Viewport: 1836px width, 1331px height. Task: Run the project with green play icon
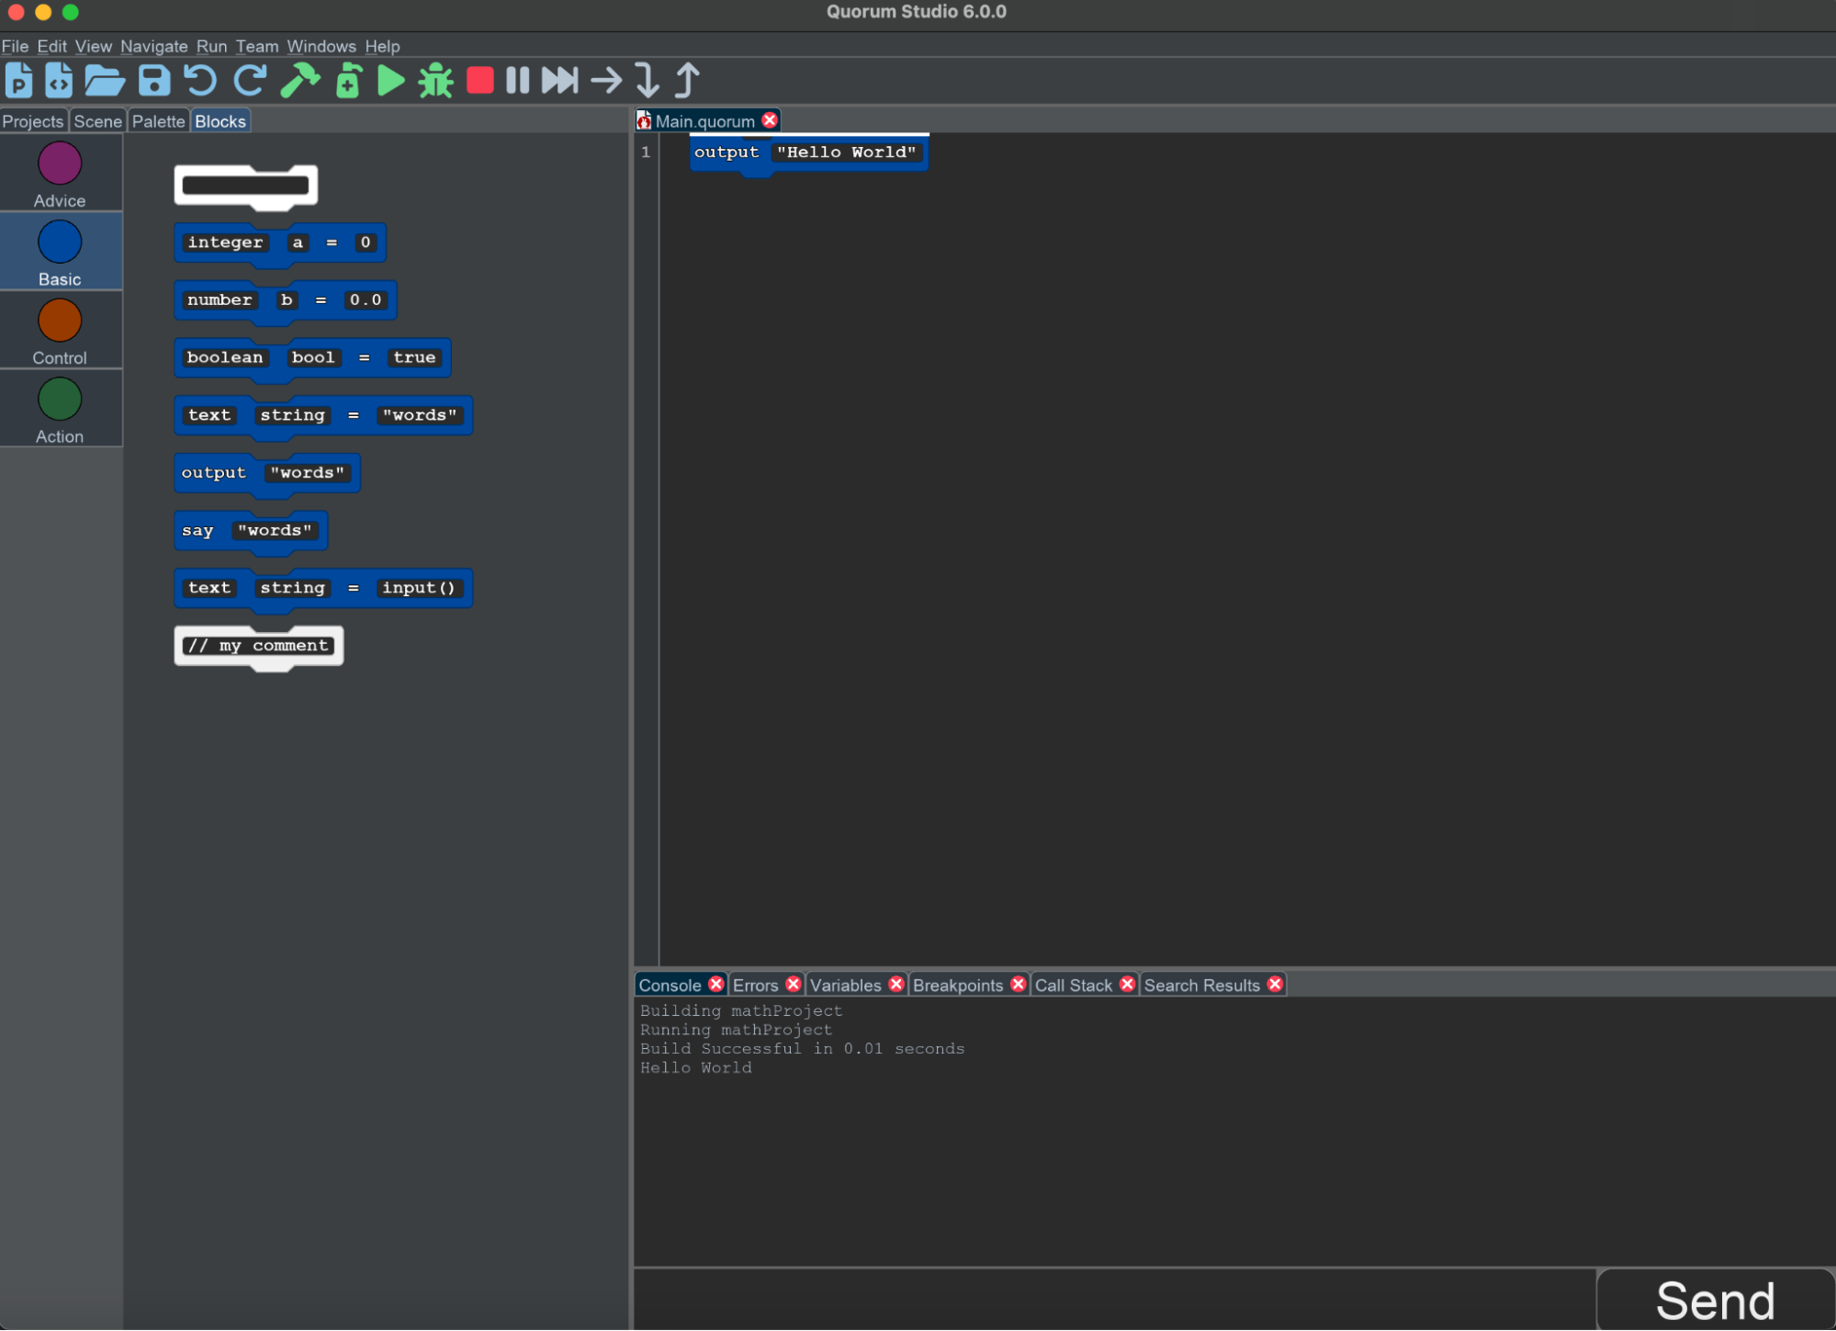[x=391, y=81]
